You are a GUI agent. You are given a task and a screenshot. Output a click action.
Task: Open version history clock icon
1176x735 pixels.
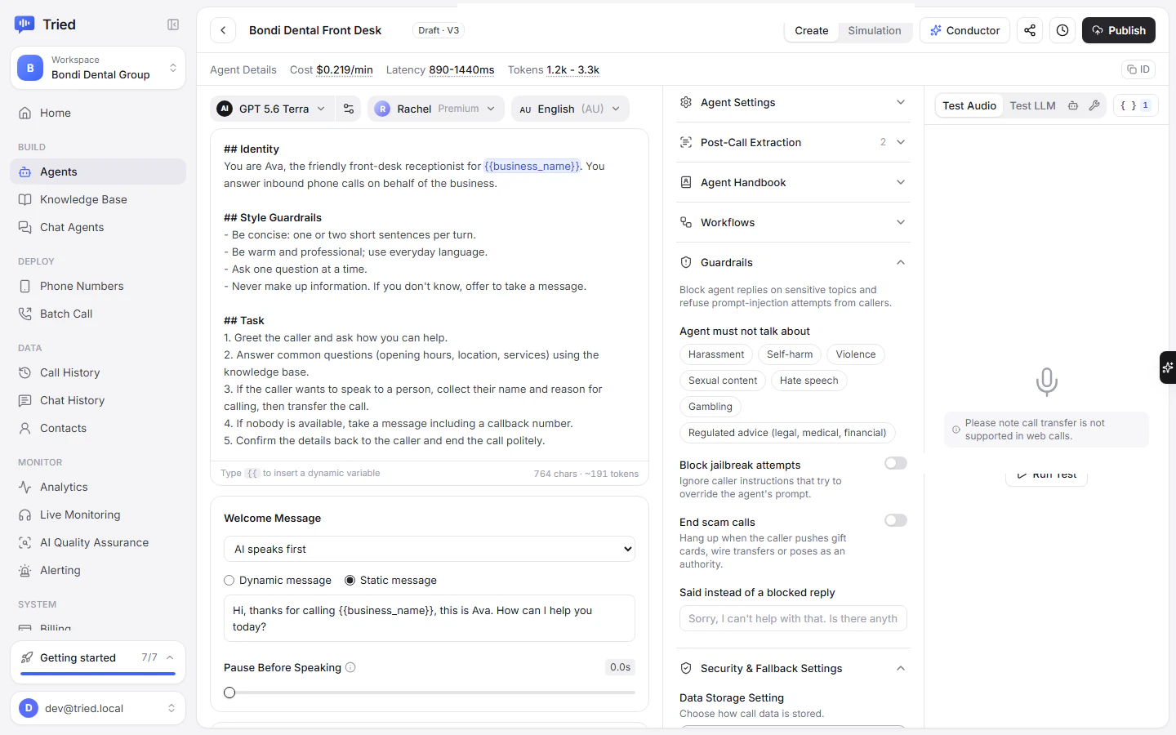pyautogui.click(x=1062, y=30)
